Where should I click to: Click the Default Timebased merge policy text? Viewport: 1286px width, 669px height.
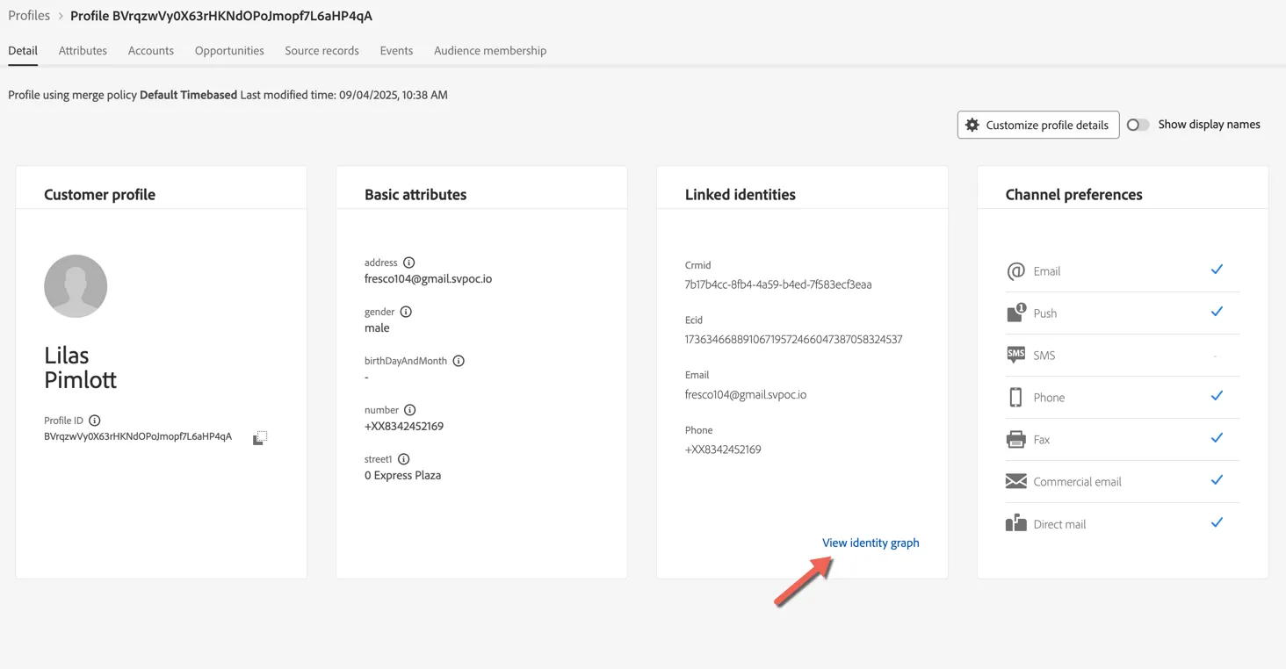(x=188, y=95)
